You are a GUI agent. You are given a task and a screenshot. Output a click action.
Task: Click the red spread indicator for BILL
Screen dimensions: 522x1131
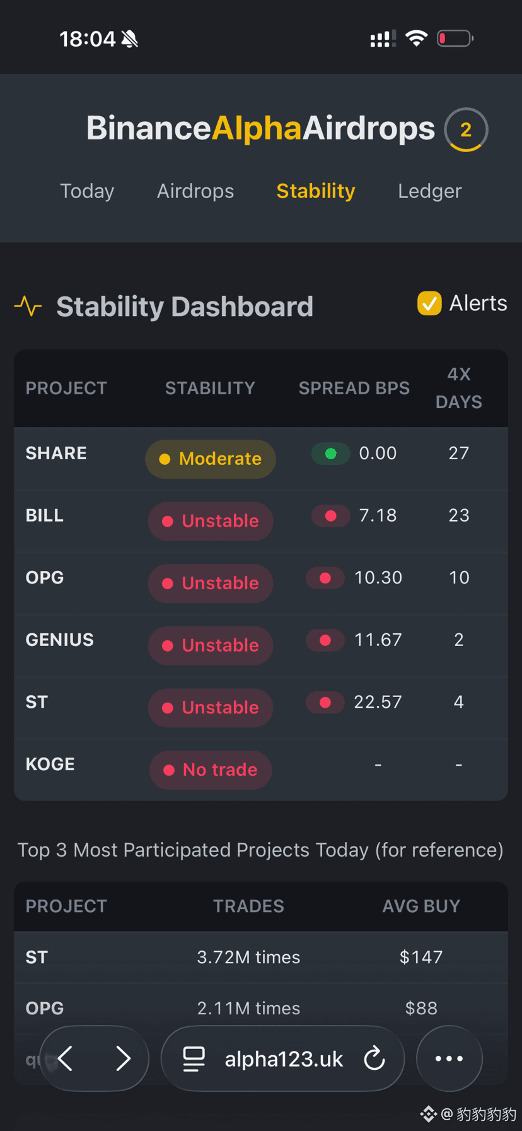click(330, 516)
